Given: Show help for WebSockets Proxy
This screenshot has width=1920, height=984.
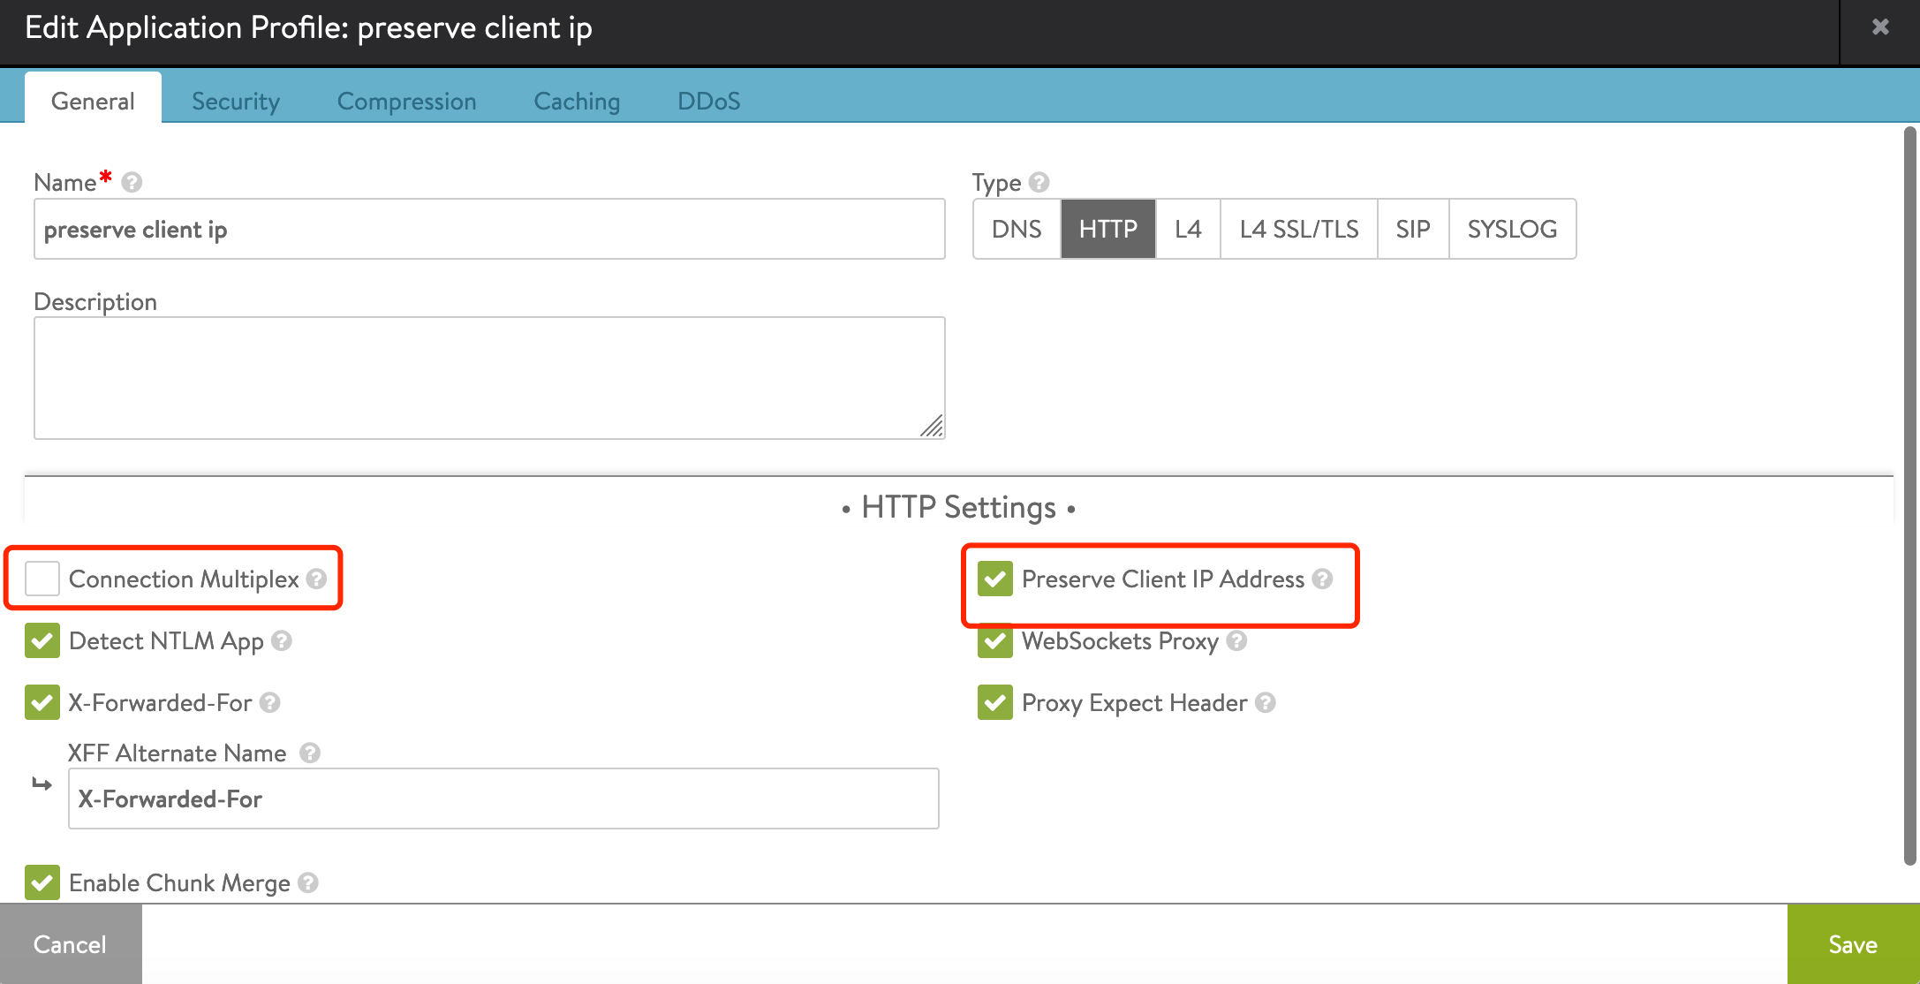Looking at the screenshot, I should 1237,640.
